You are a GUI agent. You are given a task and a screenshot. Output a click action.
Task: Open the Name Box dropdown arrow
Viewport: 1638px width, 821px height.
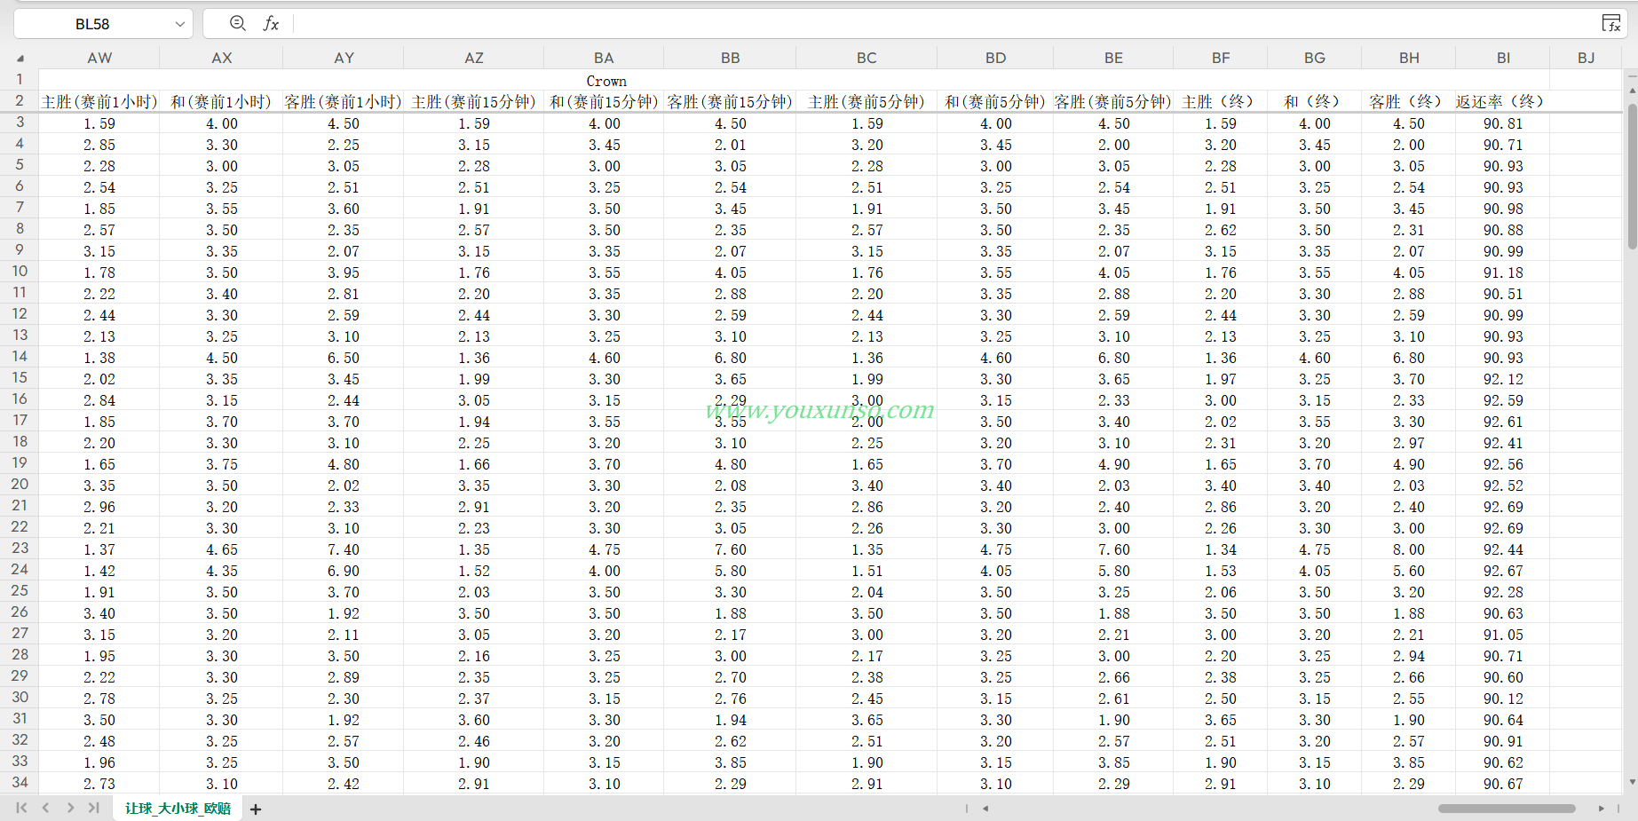tap(180, 24)
